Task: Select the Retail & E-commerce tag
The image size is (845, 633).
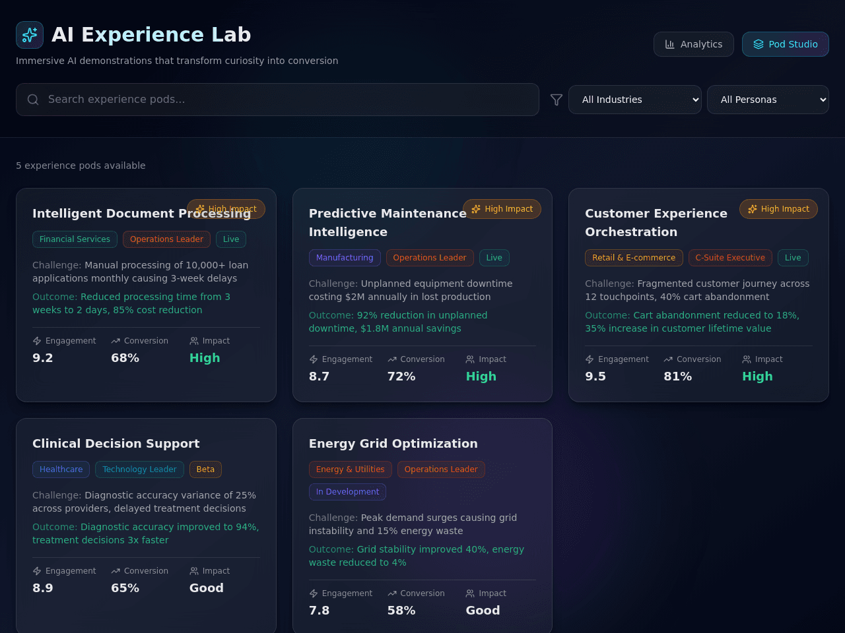Action: 634,258
